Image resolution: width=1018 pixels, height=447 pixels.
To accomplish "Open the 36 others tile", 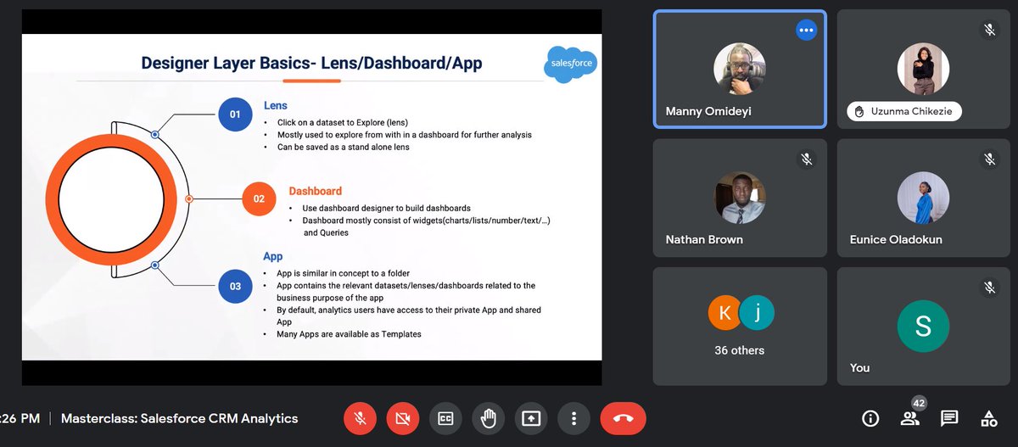I will pos(740,327).
